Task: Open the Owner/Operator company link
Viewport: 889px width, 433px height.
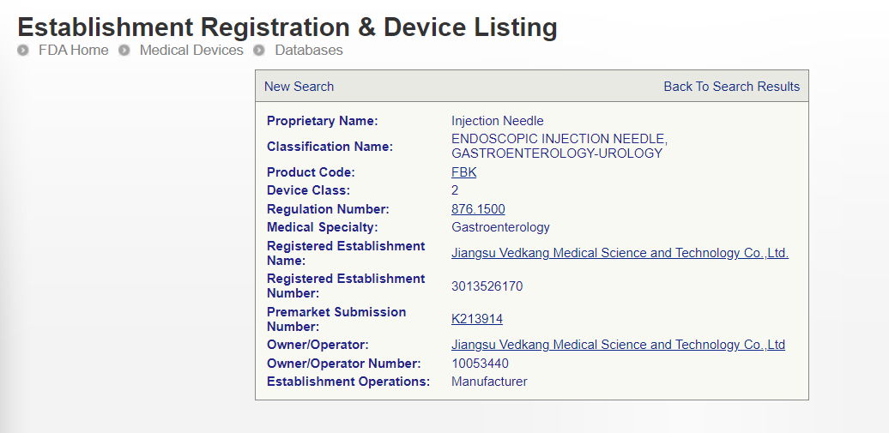Action: (x=618, y=345)
